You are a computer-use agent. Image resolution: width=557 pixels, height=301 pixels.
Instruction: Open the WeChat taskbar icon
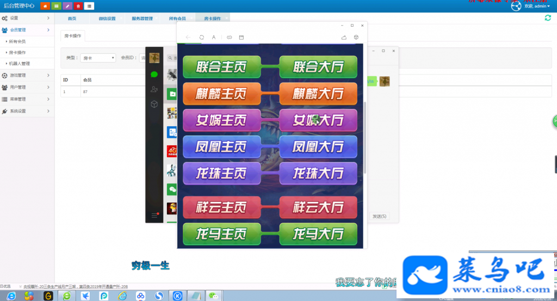point(213,296)
